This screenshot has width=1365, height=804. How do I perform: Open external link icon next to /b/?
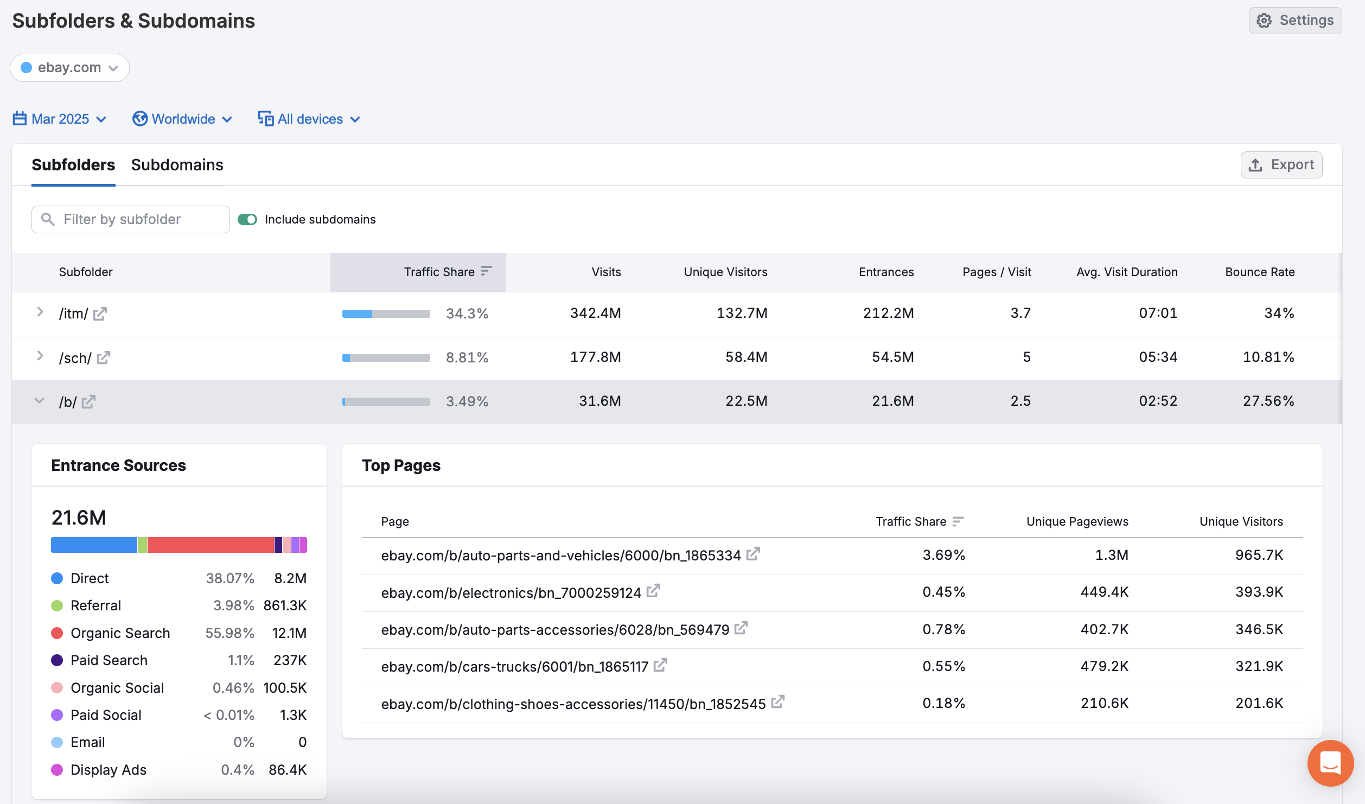pyautogui.click(x=88, y=401)
